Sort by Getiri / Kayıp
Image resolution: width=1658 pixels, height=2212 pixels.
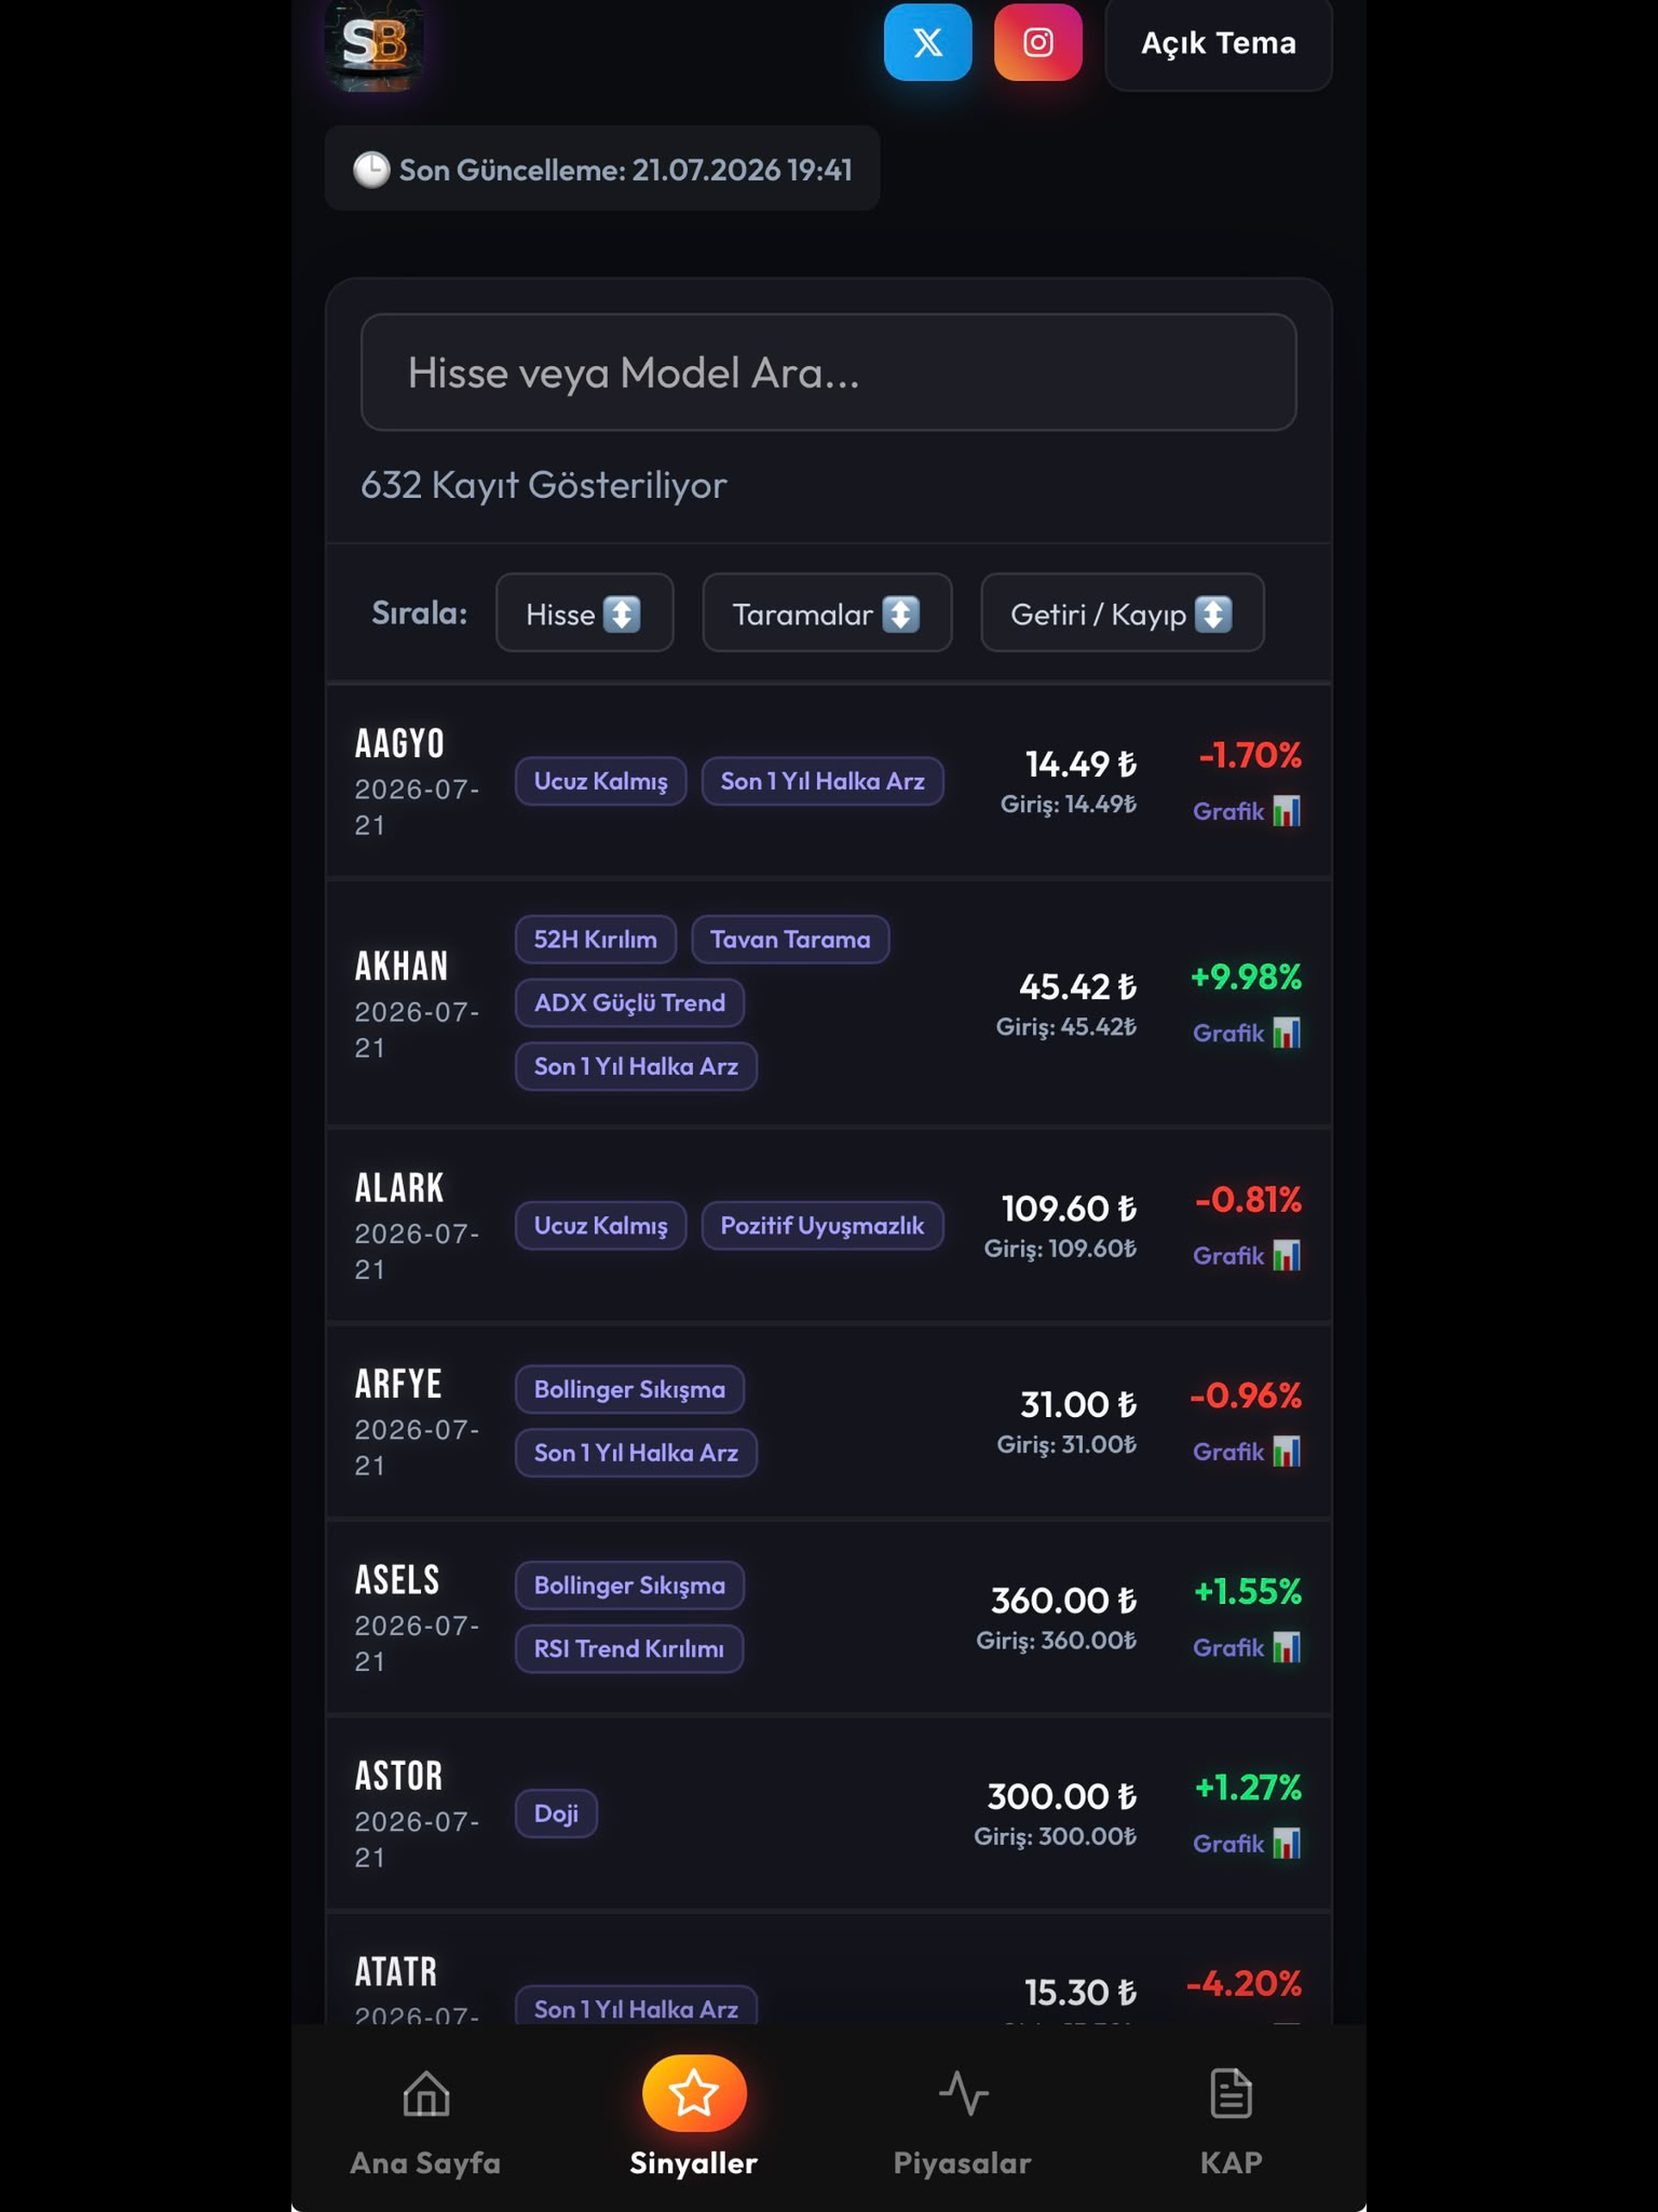(1121, 613)
